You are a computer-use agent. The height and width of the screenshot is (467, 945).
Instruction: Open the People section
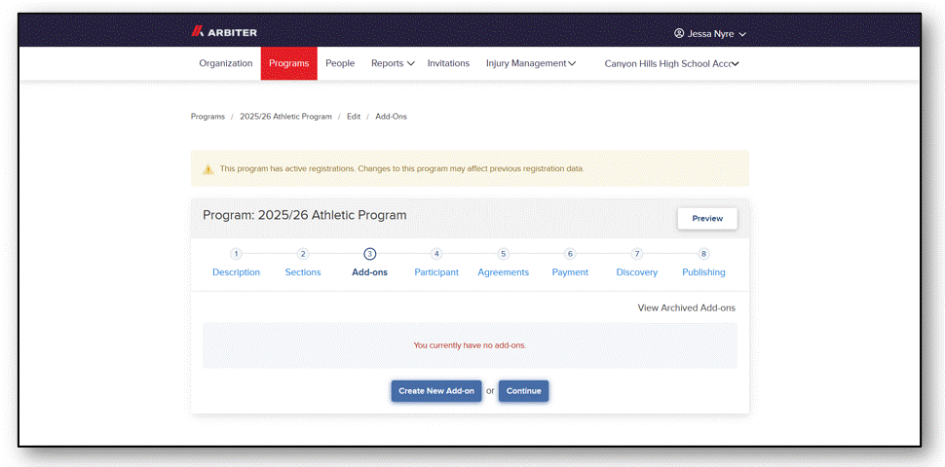click(340, 63)
